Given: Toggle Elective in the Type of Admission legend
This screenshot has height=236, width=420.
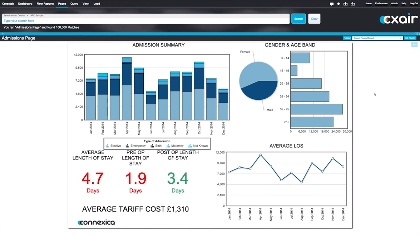Looking at the screenshot, I should pos(113,146).
